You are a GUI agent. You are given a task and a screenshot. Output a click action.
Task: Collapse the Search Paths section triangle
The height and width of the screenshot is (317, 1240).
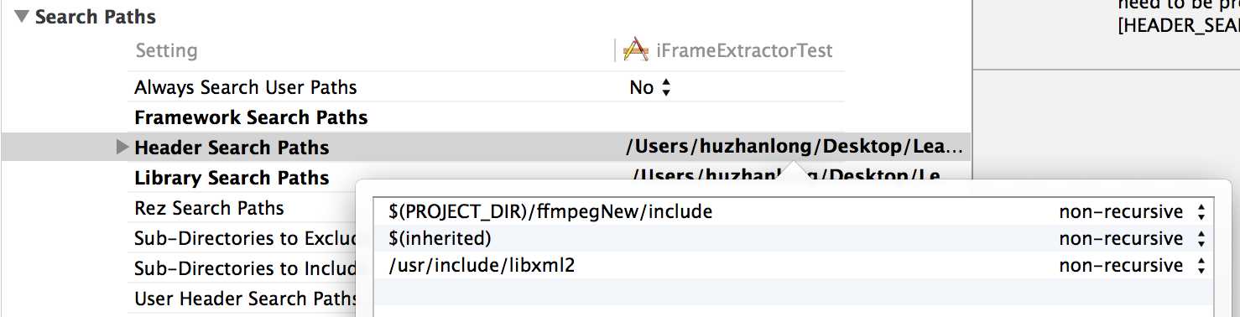click(21, 16)
